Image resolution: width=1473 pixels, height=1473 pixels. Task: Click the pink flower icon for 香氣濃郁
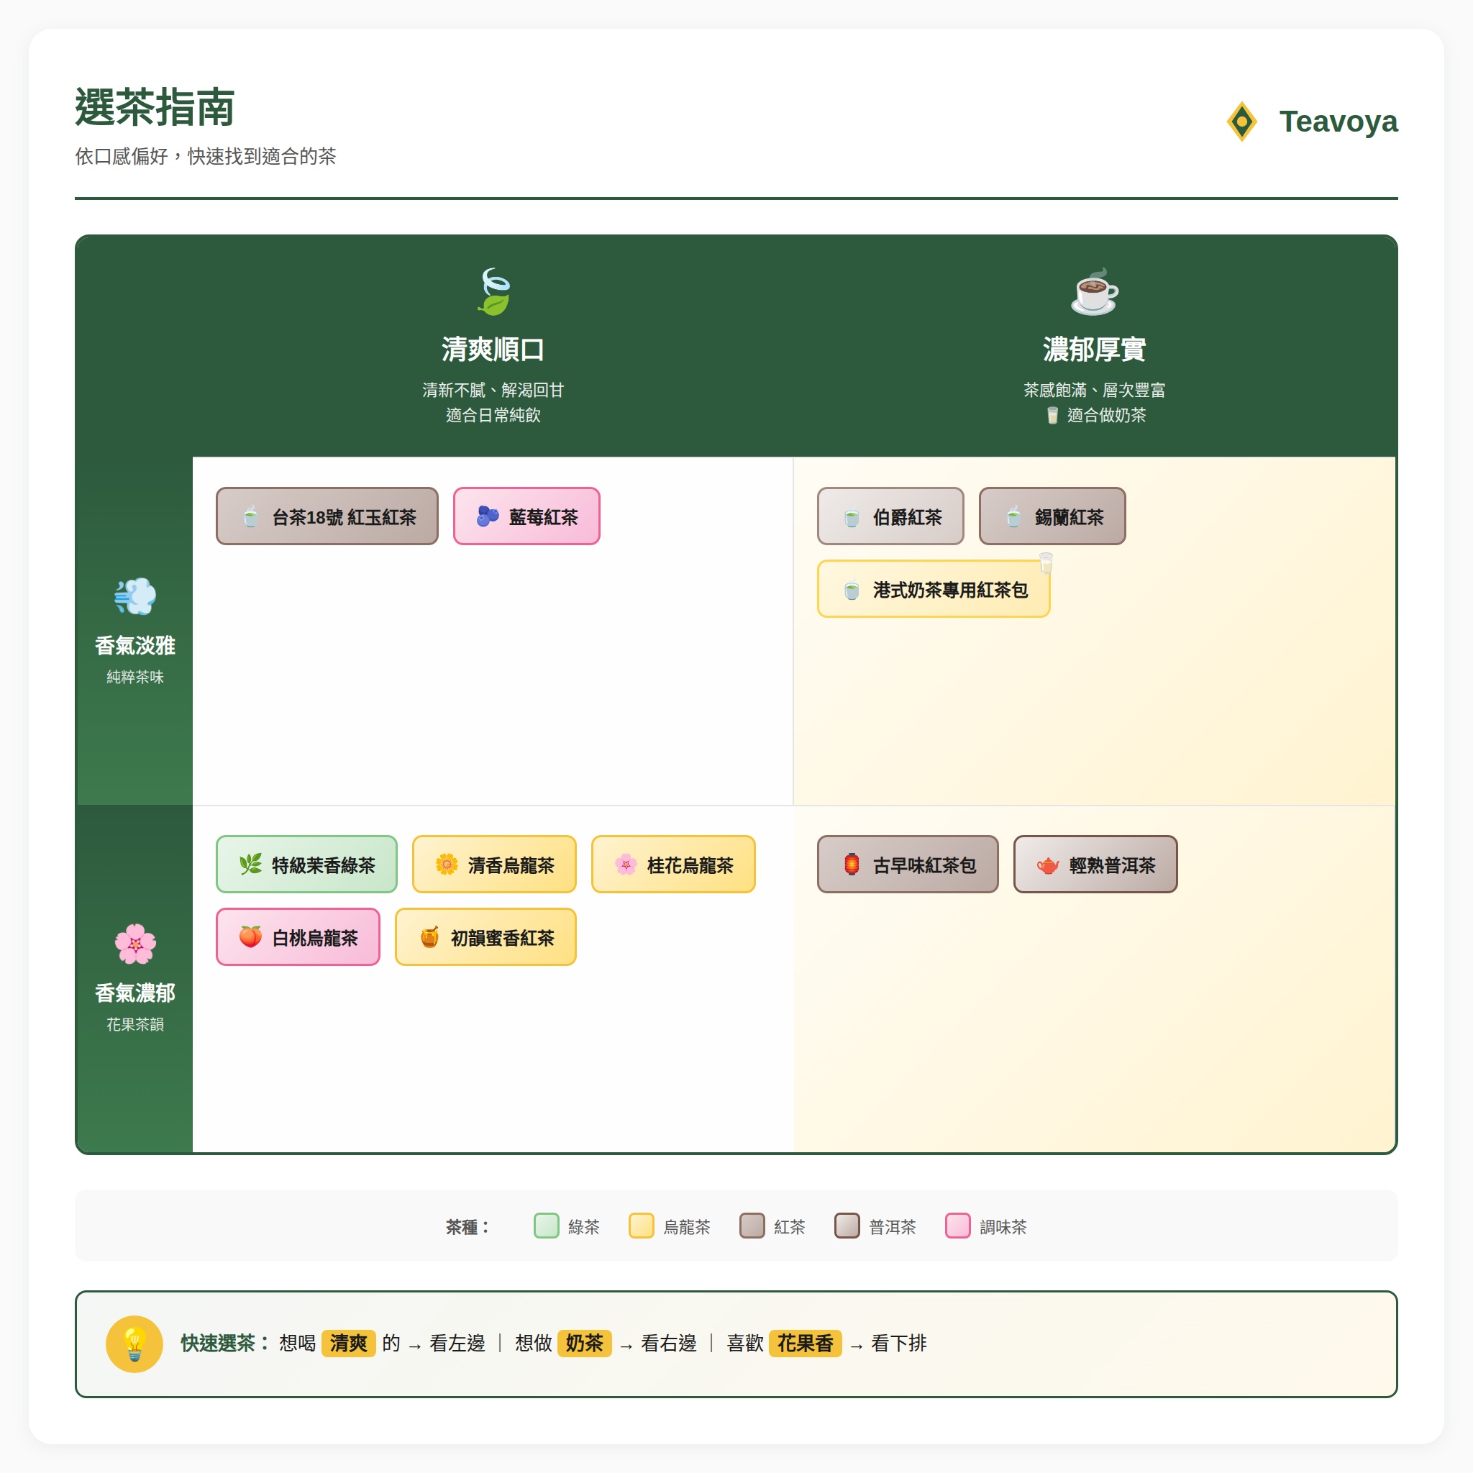tap(135, 944)
